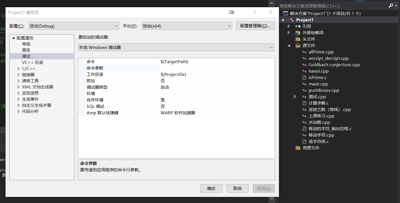Click the 取消 Cancel button

pyautogui.click(x=237, y=189)
